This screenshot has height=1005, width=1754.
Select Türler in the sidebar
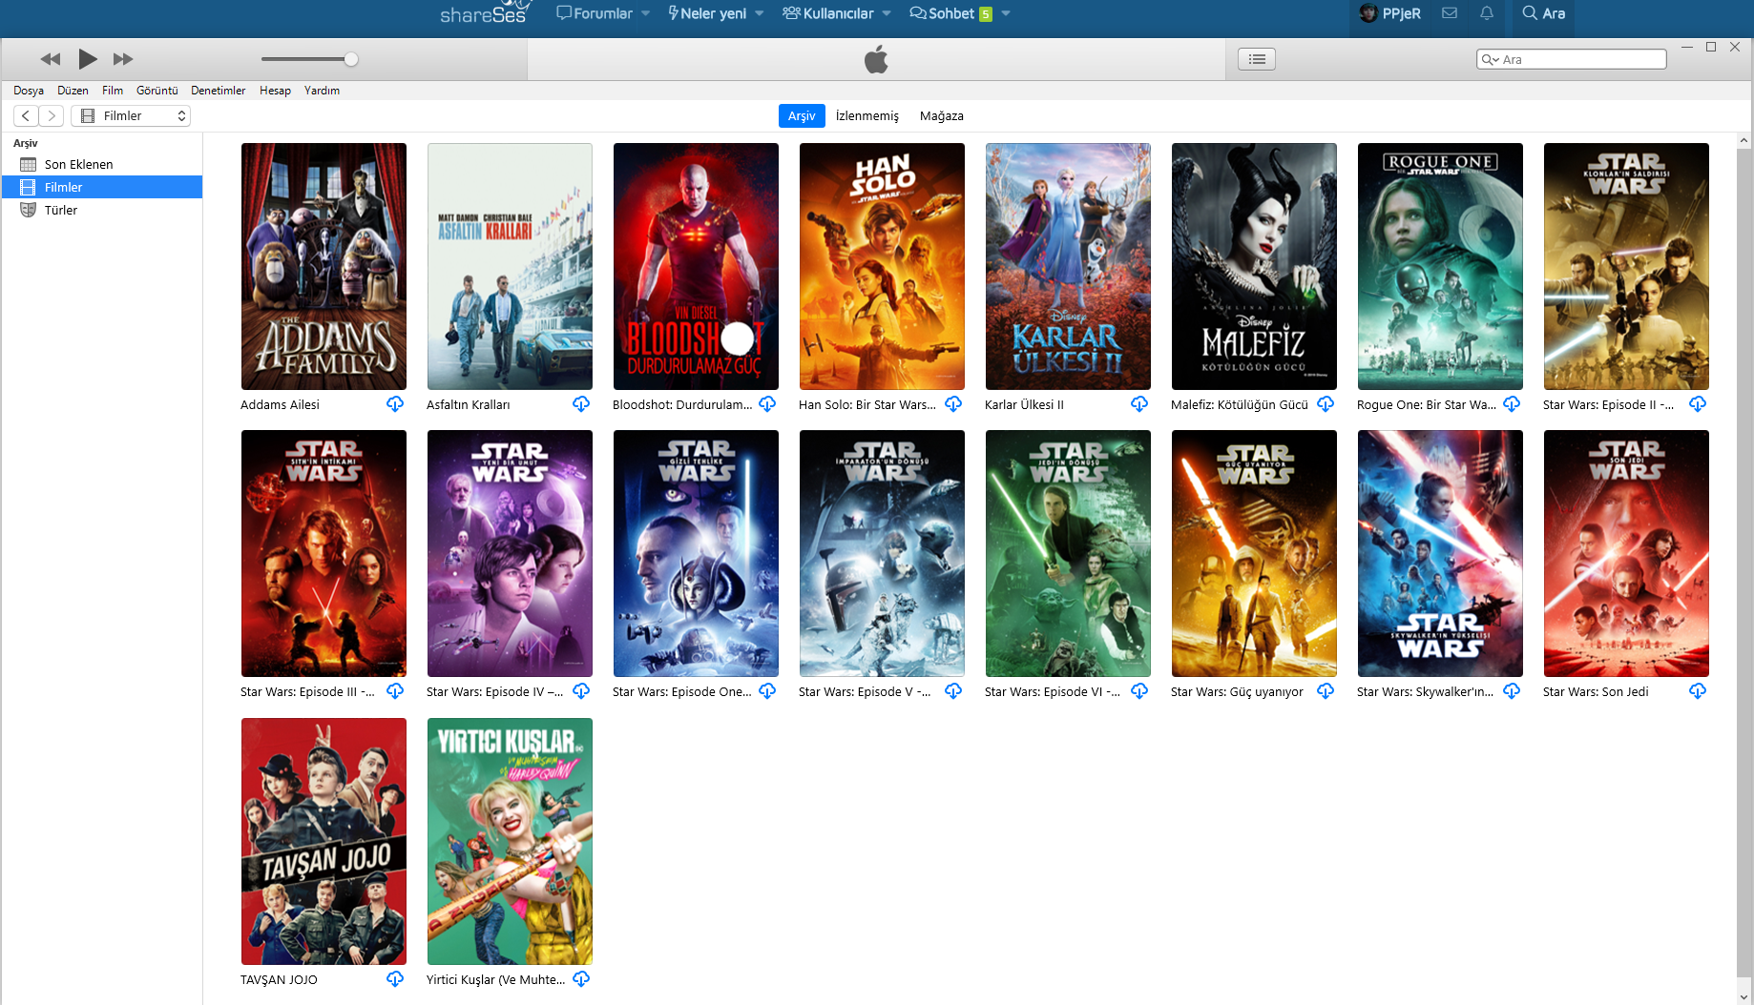pyautogui.click(x=102, y=210)
